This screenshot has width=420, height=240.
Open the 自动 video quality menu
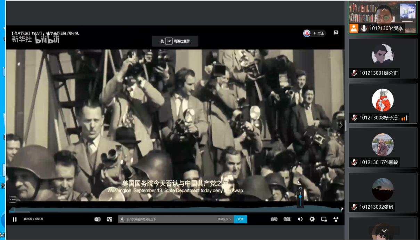274,219
